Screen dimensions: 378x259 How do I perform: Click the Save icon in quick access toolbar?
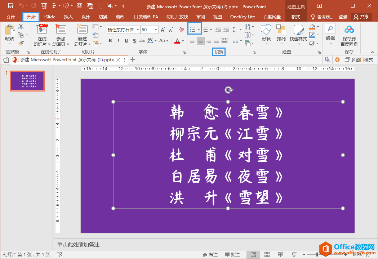click(10, 6)
